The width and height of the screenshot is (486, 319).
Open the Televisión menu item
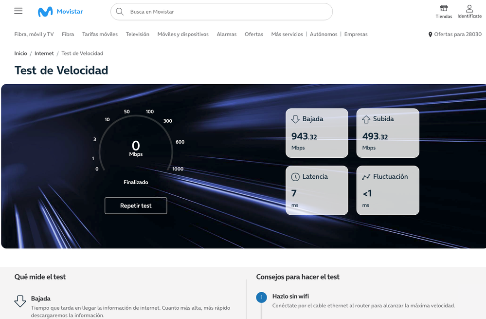pyautogui.click(x=138, y=34)
